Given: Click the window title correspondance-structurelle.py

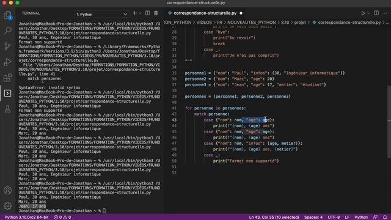Looking at the screenshot, I should [195, 2].
